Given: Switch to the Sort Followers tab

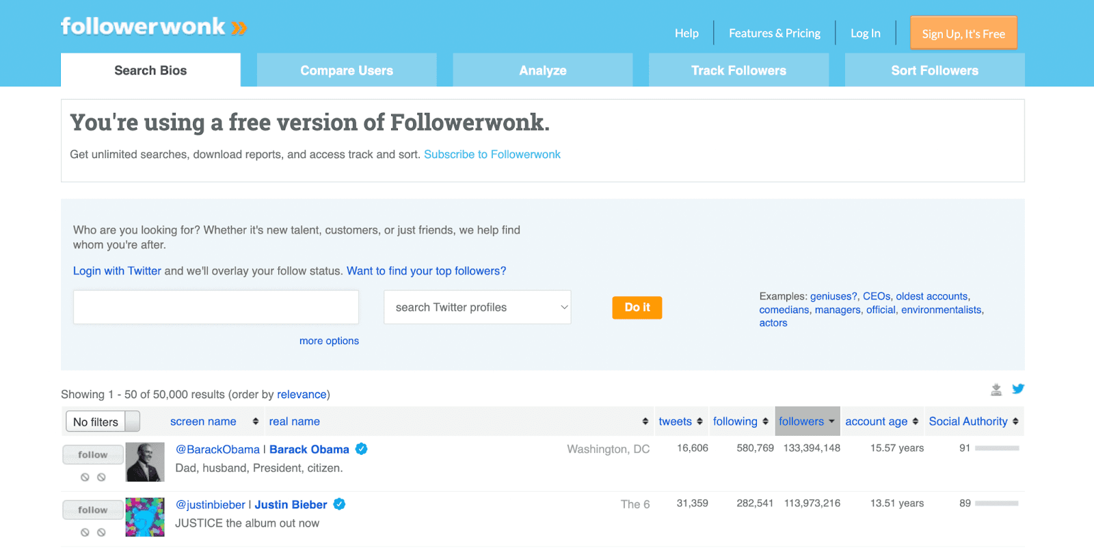Looking at the screenshot, I should [x=935, y=70].
